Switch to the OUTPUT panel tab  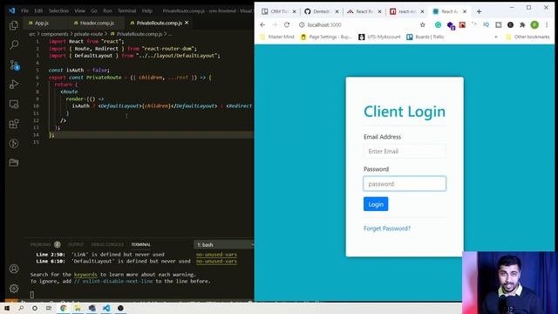pyautogui.click(x=76, y=244)
